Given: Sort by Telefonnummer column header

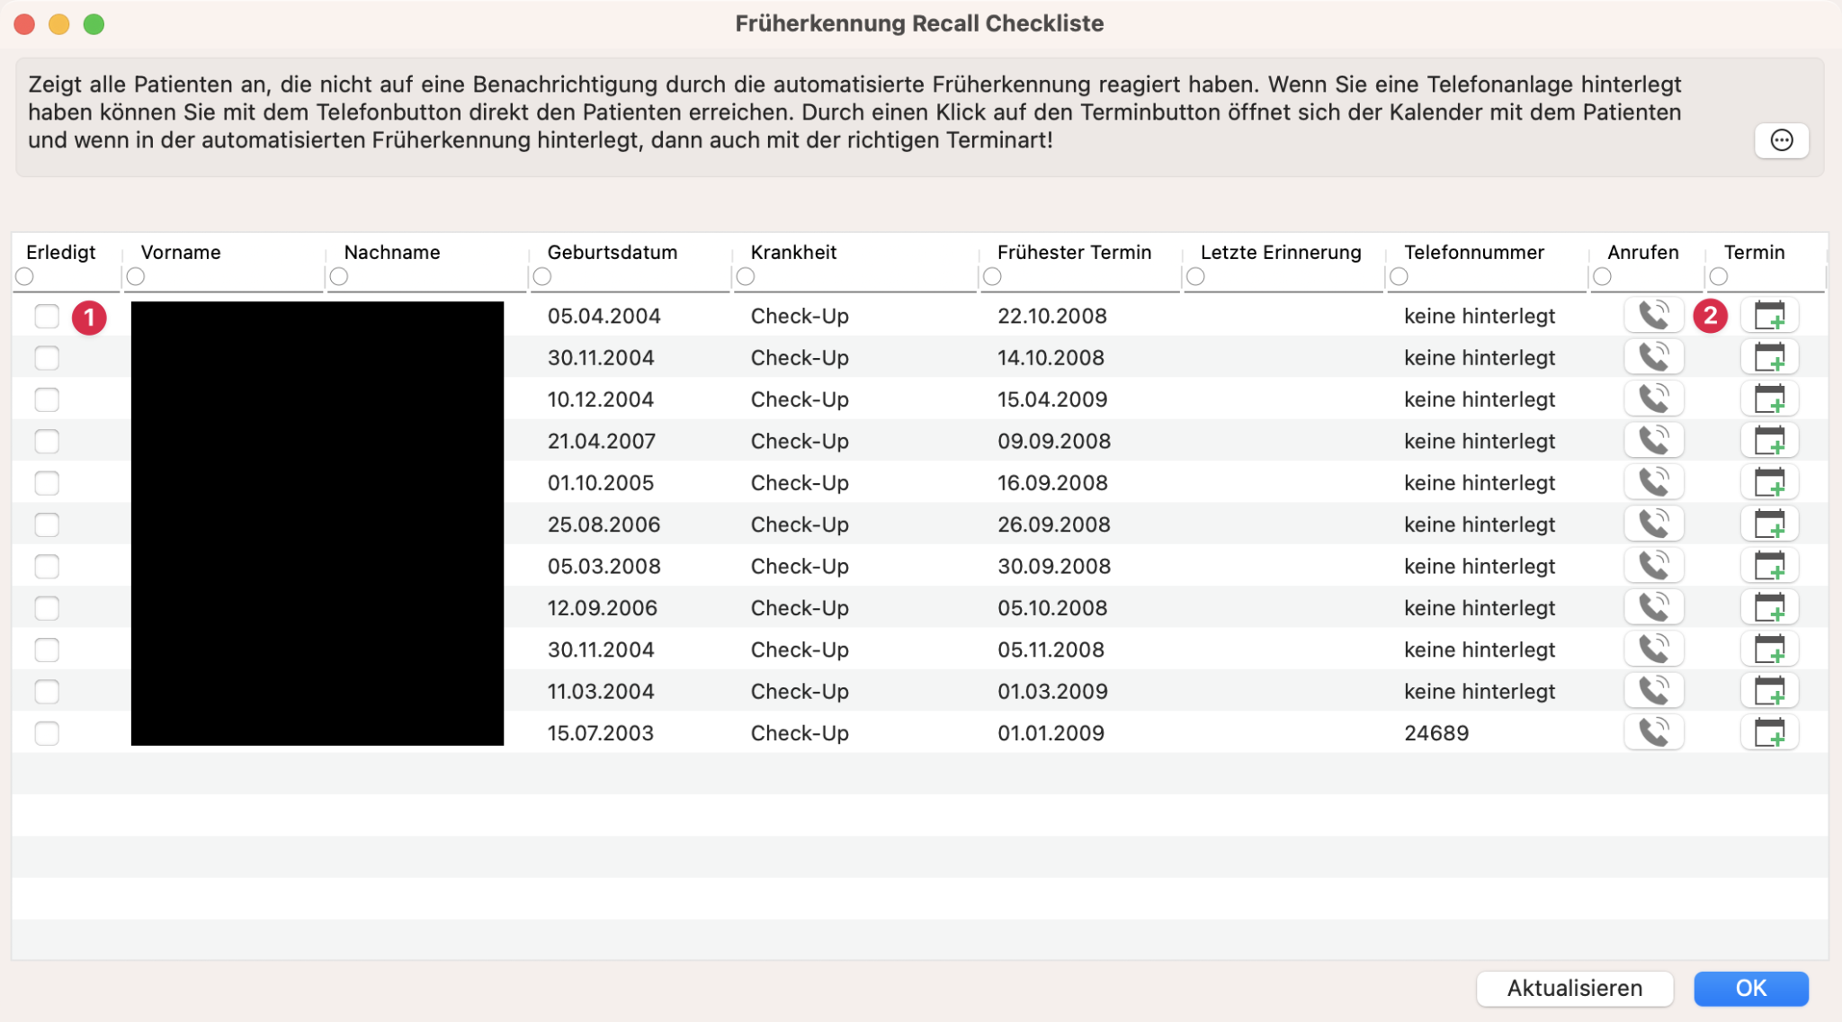Looking at the screenshot, I should click(1474, 252).
